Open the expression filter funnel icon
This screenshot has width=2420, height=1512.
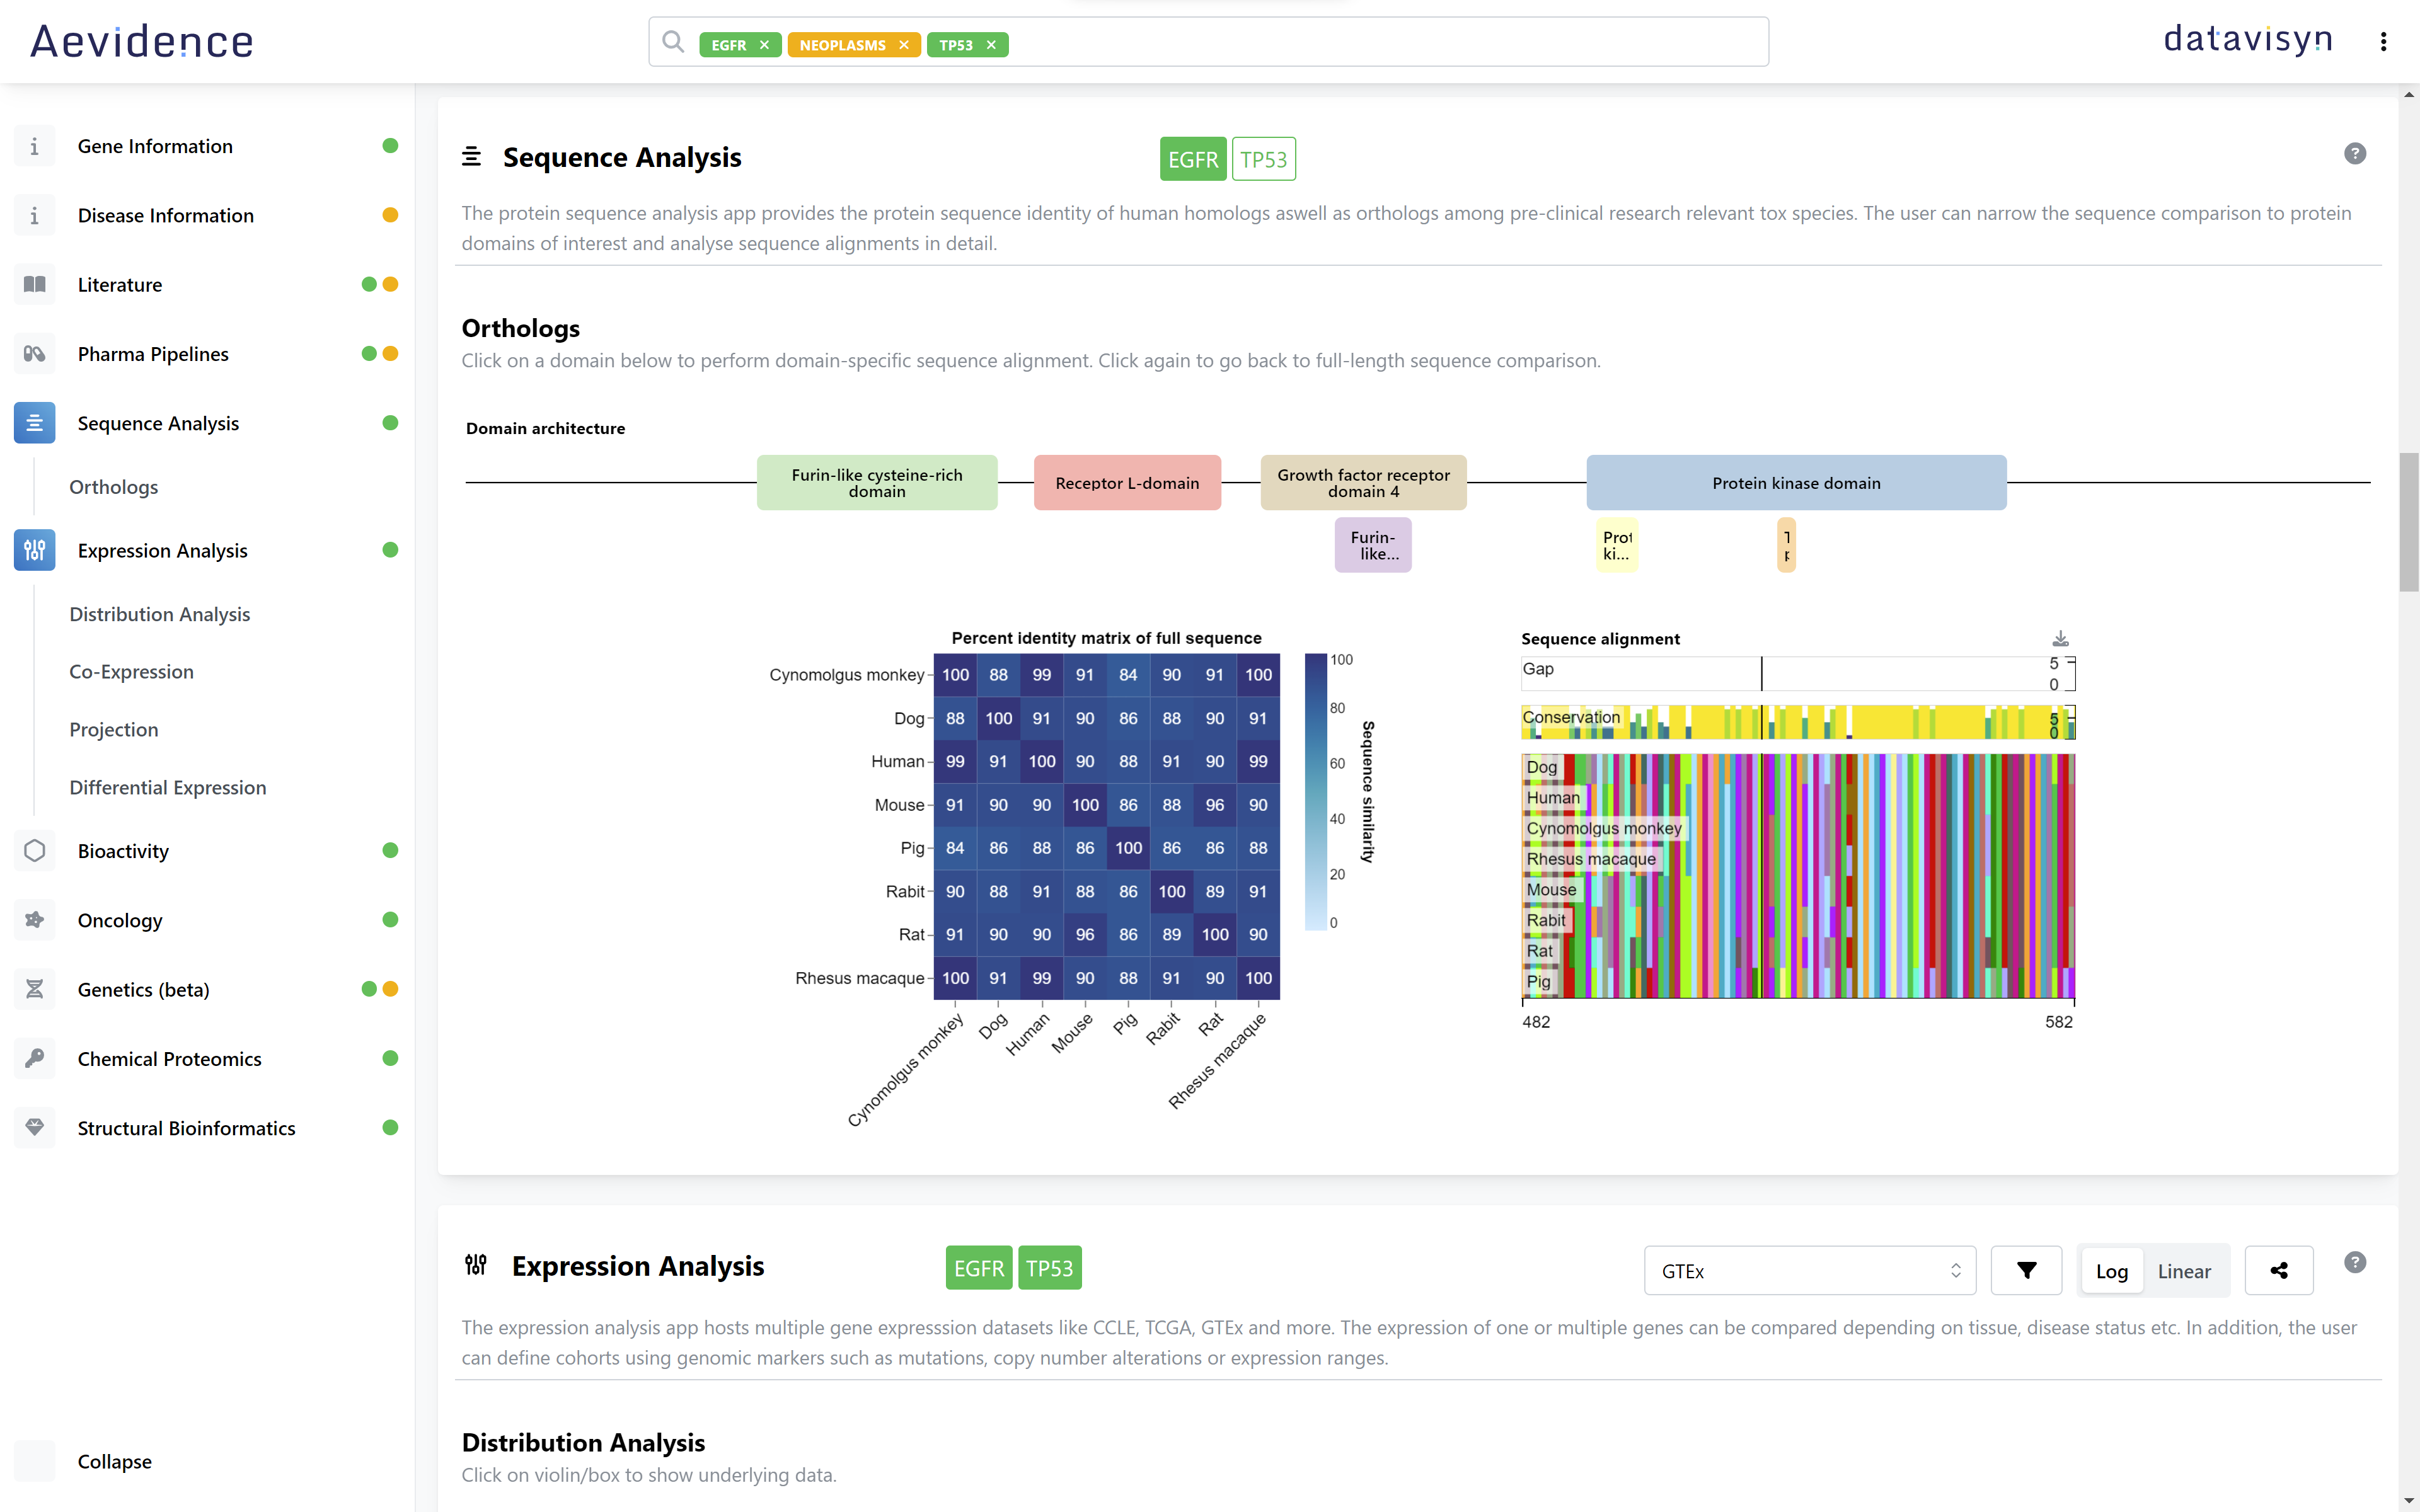coord(2026,1271)
